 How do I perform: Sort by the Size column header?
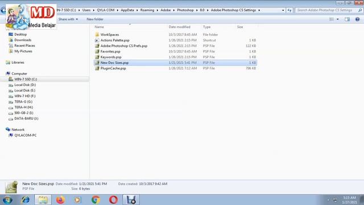240,27
